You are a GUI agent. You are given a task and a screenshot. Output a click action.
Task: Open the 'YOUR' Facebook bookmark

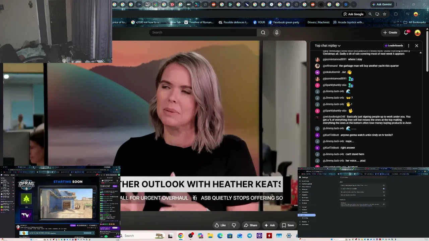pyautogui.click(x=259, y=22)
